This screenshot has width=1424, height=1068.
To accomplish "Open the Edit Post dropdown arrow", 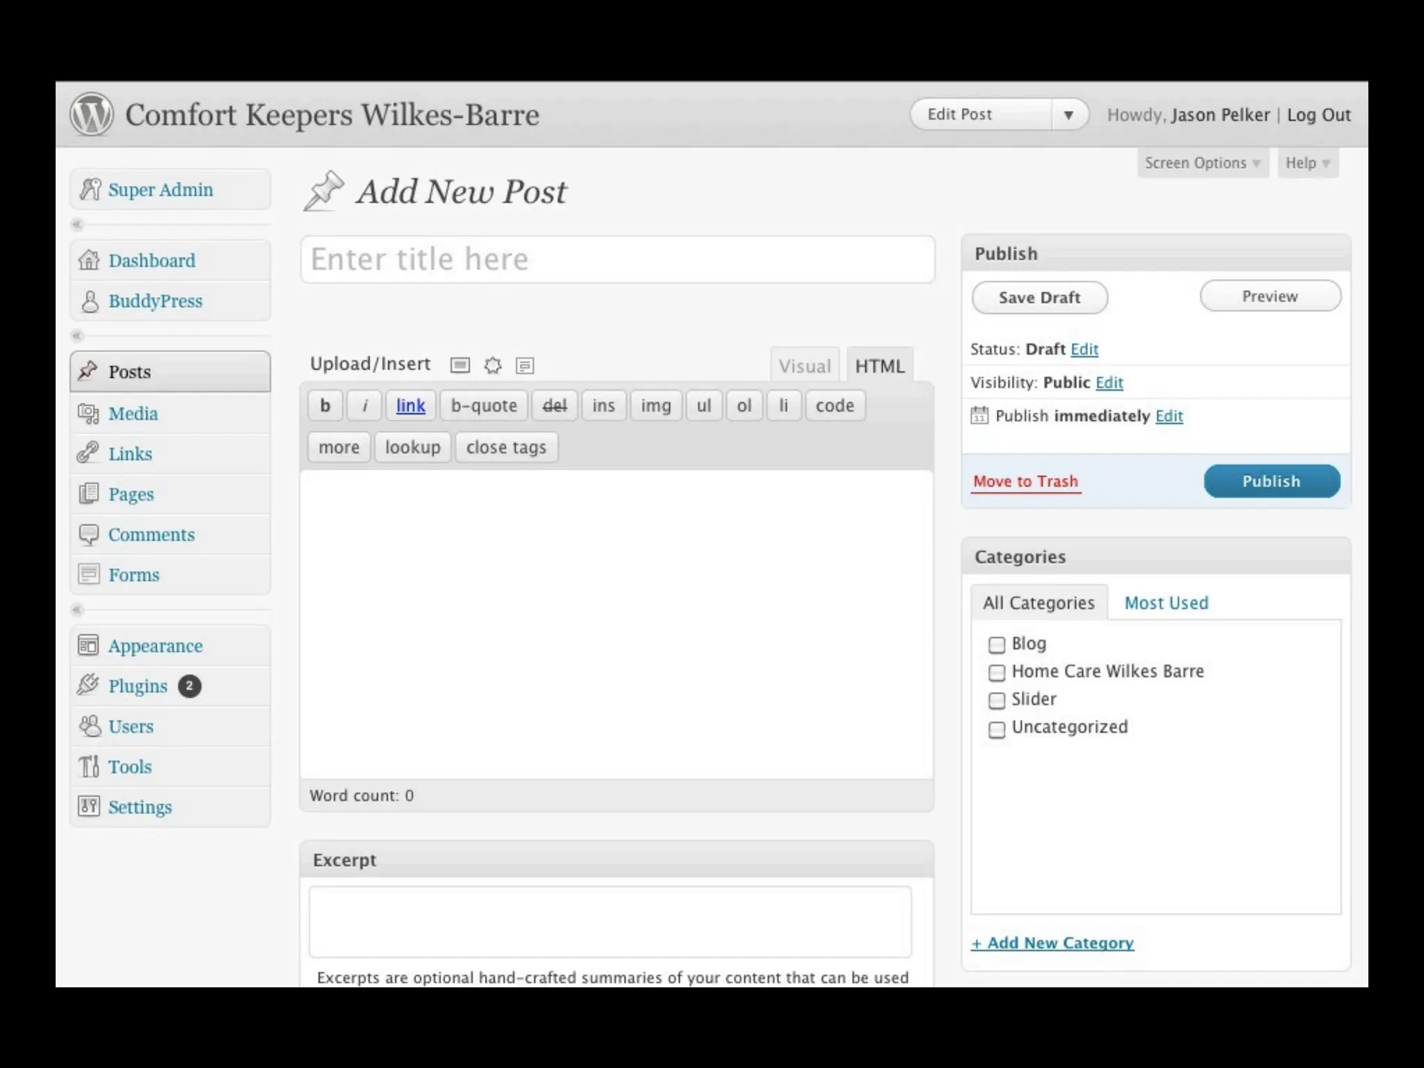I will (1069, 115).
